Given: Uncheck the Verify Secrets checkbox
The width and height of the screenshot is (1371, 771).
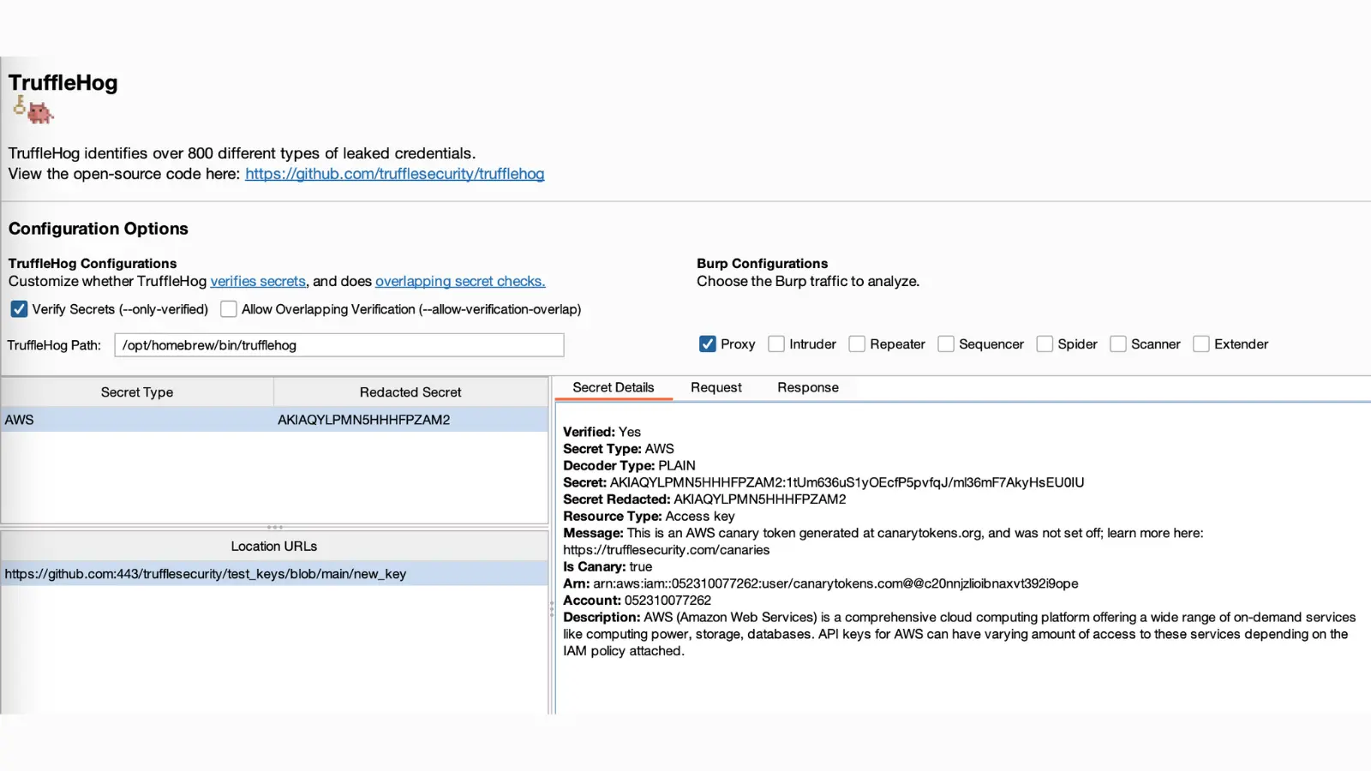Looking at the screenshot, I should 19,309.
